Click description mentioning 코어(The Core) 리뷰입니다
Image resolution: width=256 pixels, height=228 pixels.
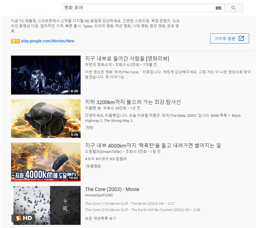[x=168, y=74]
